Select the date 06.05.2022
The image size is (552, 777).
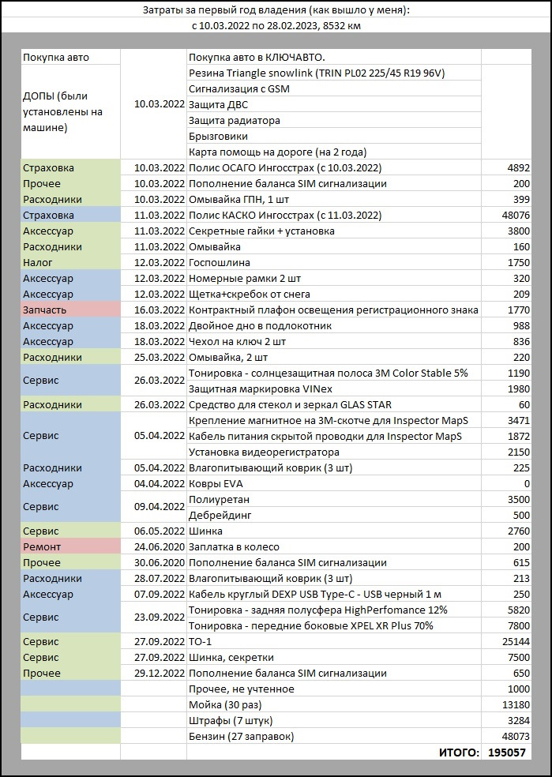(159, 531)
